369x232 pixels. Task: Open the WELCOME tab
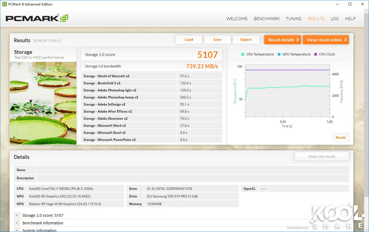[x=237, y=19]
